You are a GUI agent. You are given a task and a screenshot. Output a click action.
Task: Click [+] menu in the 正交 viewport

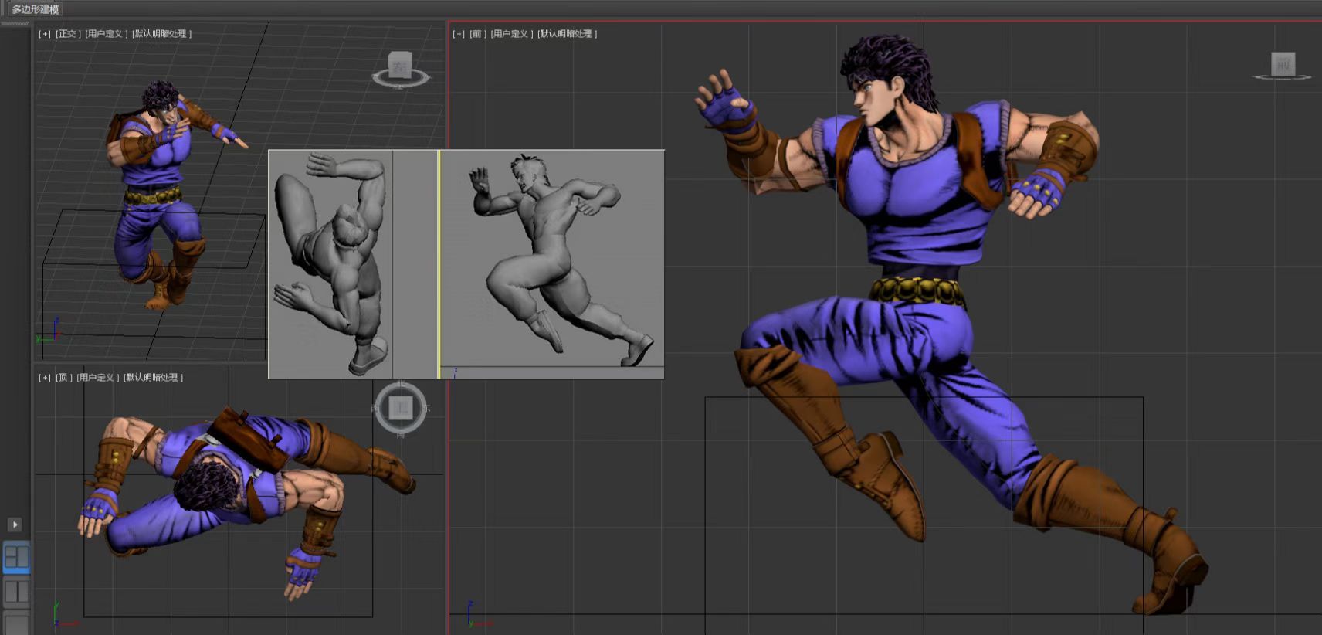click(45, 34)
